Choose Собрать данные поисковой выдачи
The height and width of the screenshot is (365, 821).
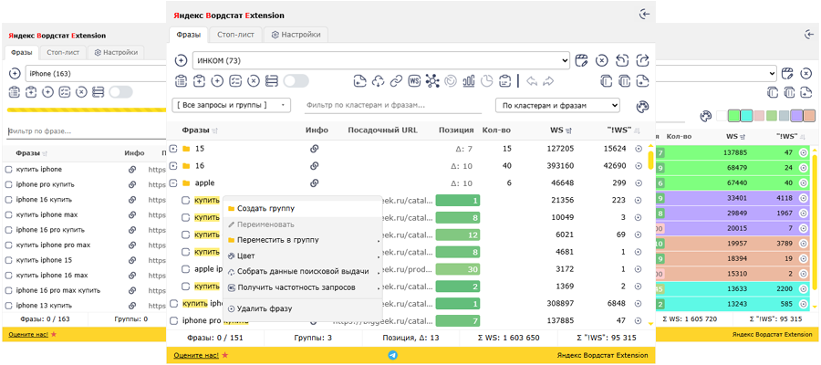(x=303, y=272)
